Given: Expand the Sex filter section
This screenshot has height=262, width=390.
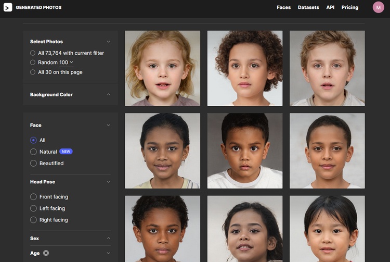Looking at the screenshot, I should pyautogui.click(x=108, y=239).
